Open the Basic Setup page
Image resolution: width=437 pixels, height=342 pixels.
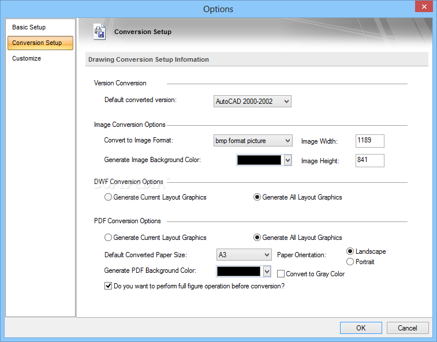pos(29,27)
